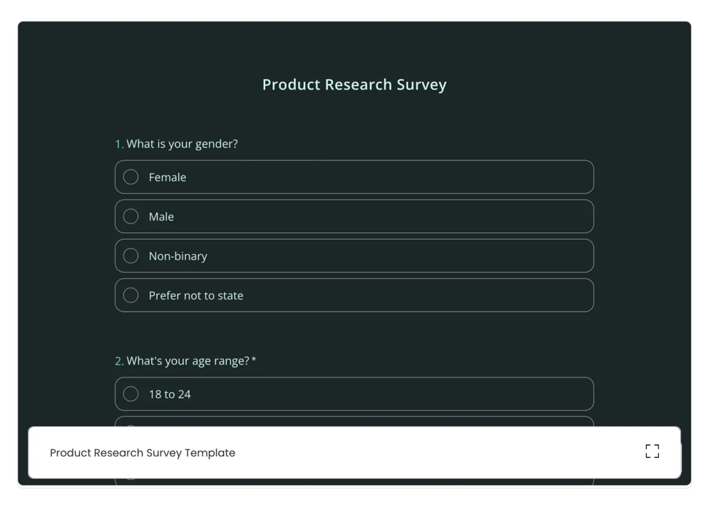Click the question number 1 marker

(x=119, y=144)
